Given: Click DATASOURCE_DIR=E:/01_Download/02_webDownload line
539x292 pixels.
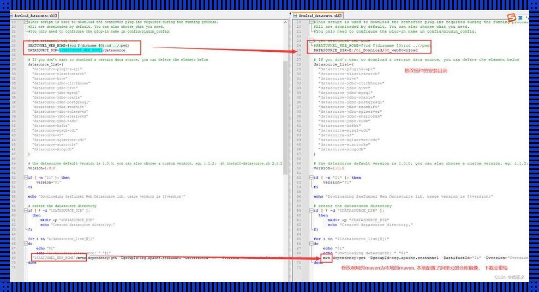Looking at the screenshot, I should [366, 50].
